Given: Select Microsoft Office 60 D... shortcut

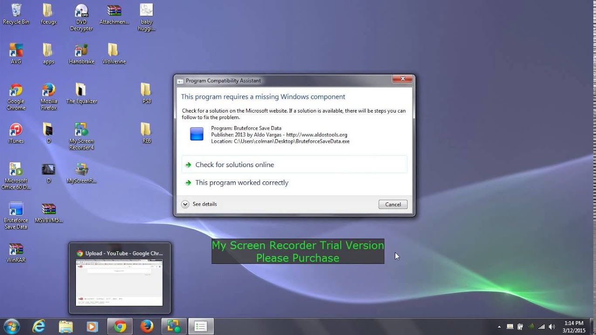Looking at the screenshot, I should pyautogui.click(x=16, y=176).
